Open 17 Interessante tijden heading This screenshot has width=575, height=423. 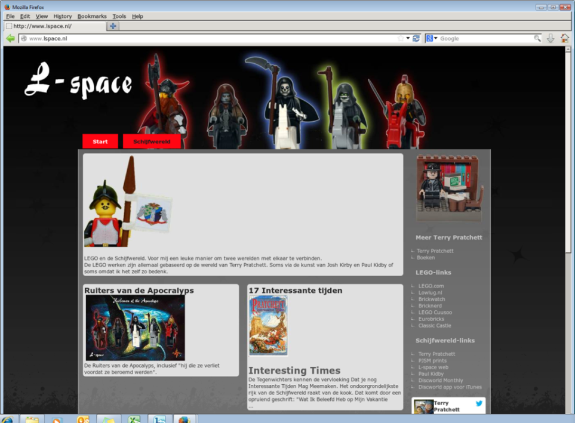pyautogui.click(x=295, y=291)
